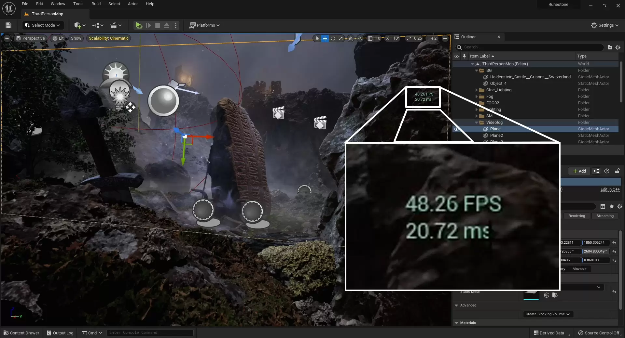Toggle rotation angle snapping
Screen dimensions: 625x338
coord(388,38)
